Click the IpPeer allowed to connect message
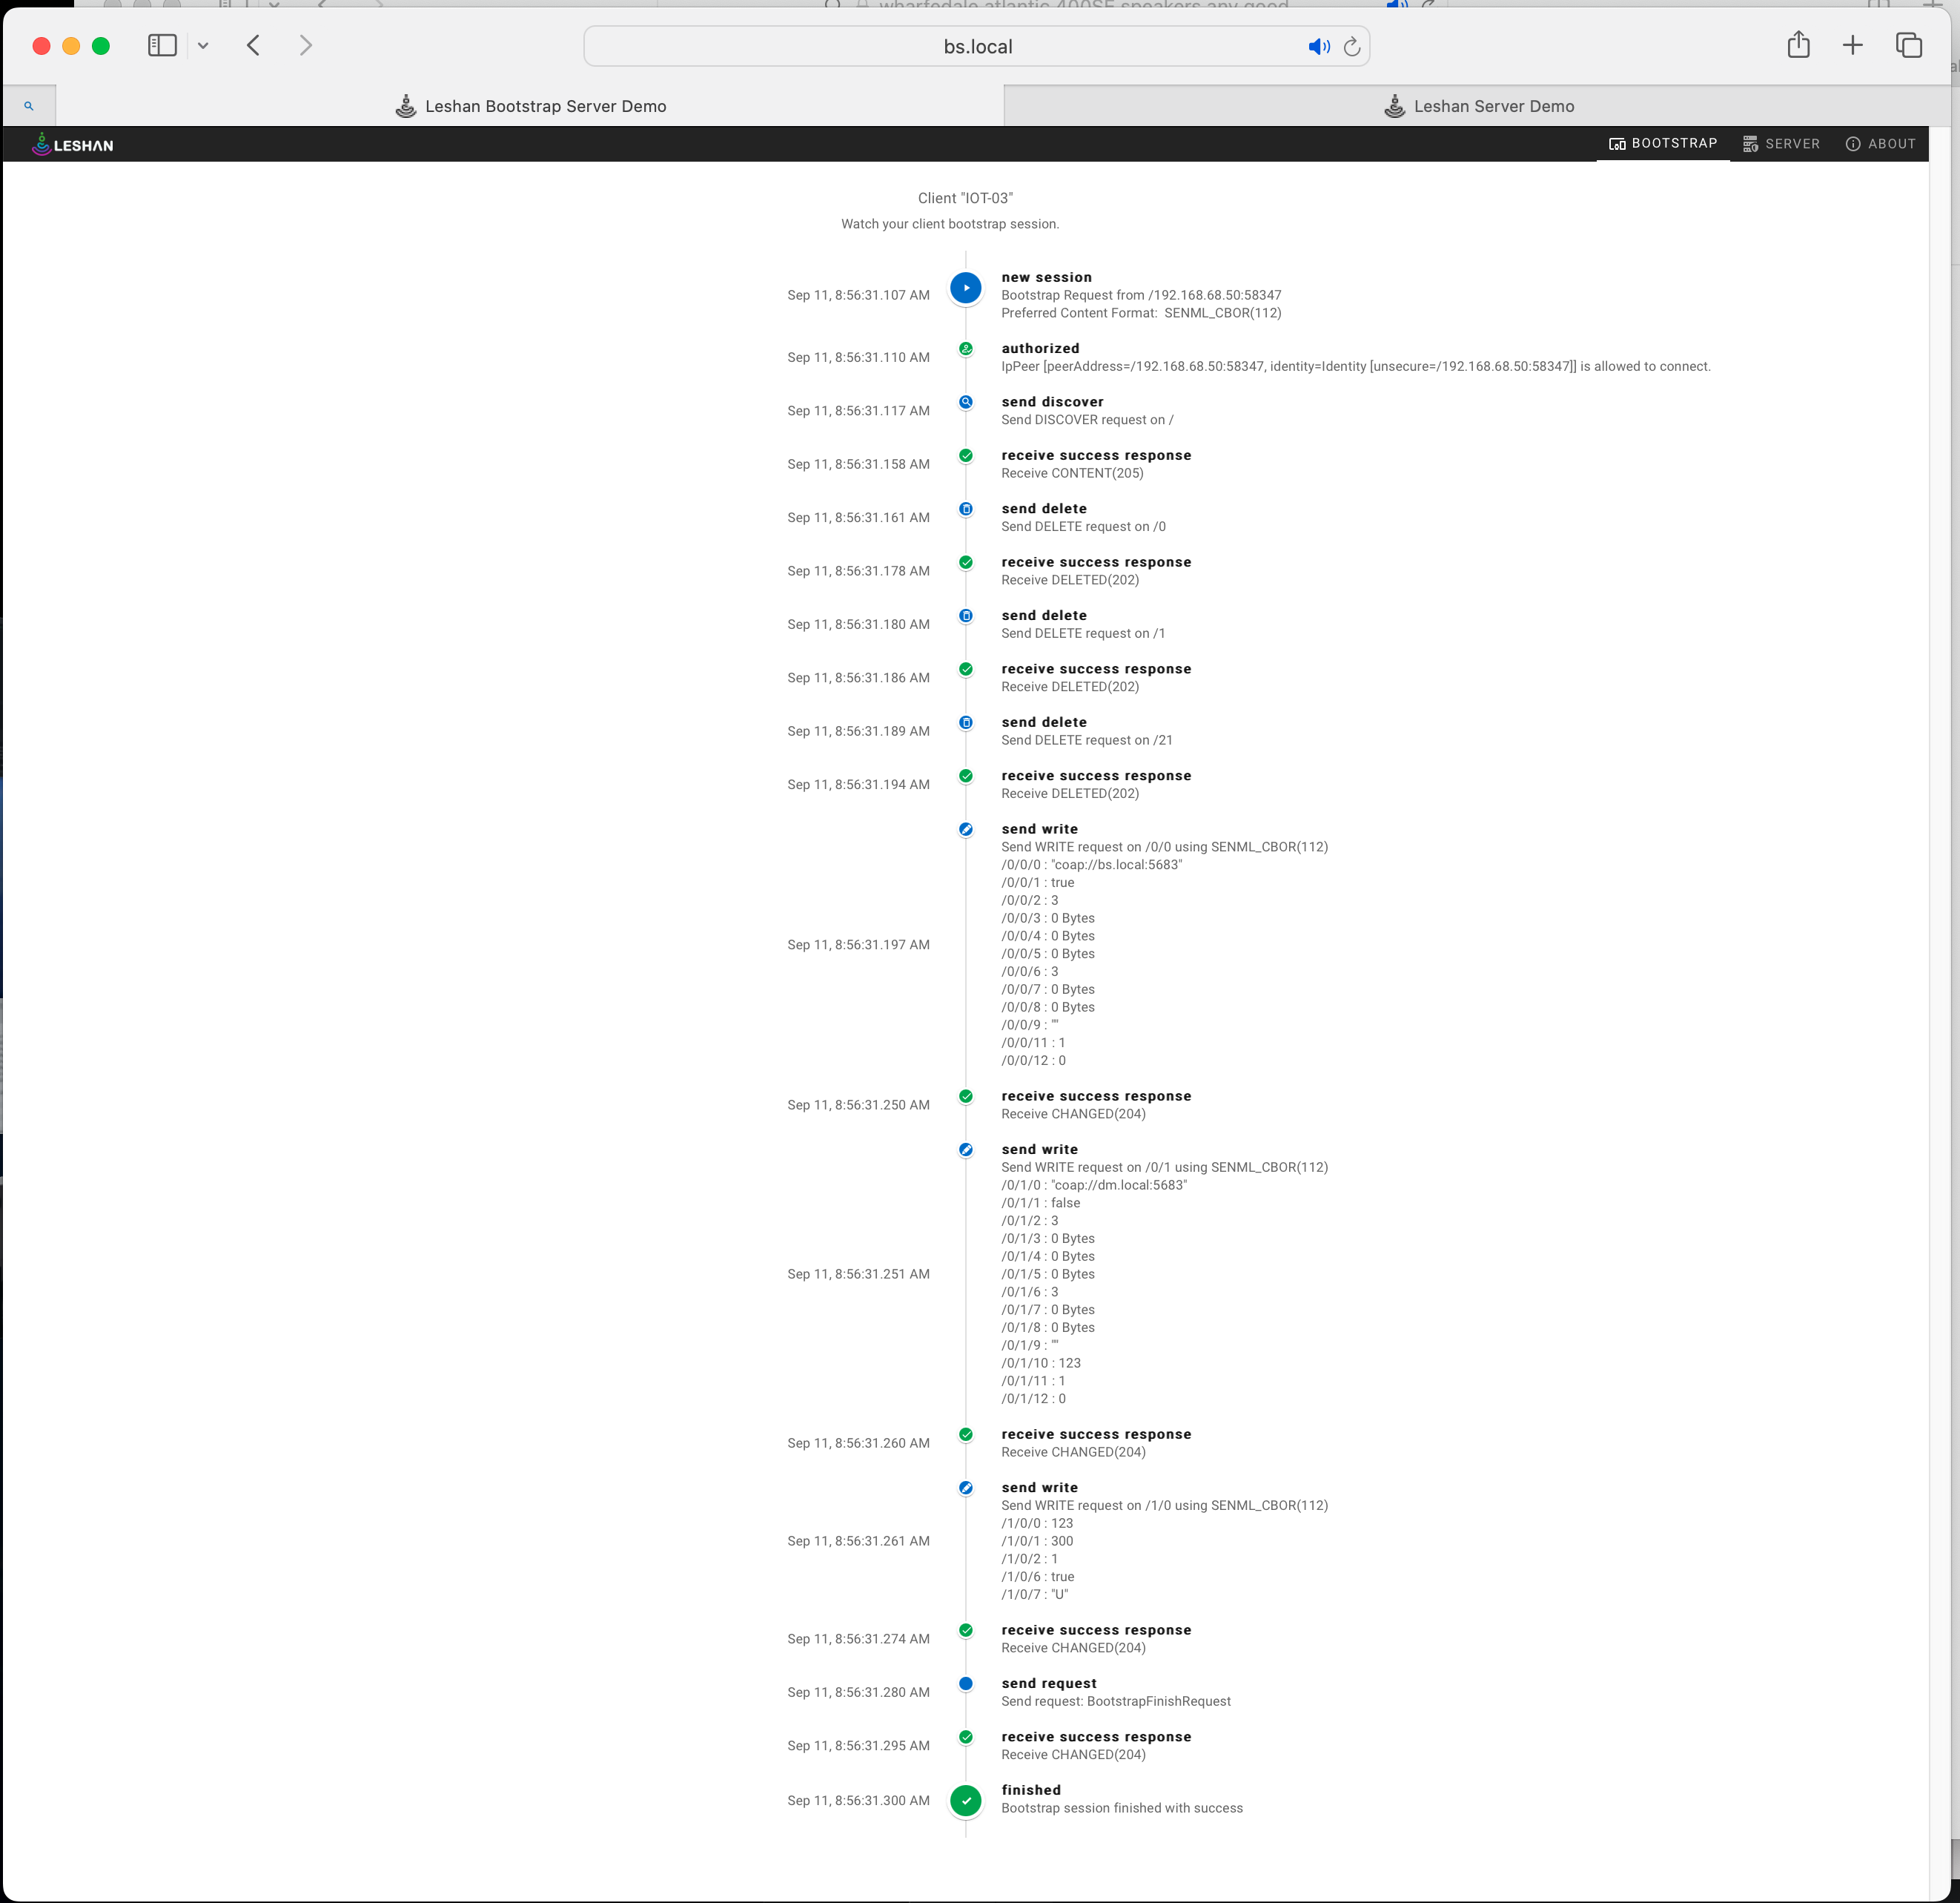This screenshot has height=1903, width=1960. pyautogui.click(x=1356, y=366)
